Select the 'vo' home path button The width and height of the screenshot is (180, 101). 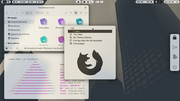(29, 13)
